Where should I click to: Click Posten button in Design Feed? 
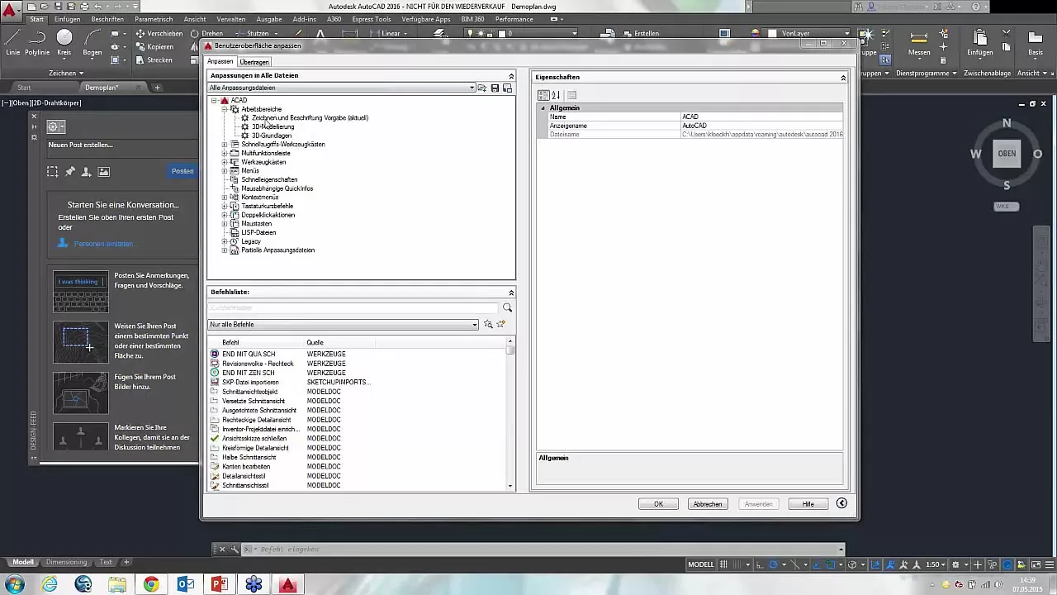(182, 171)
